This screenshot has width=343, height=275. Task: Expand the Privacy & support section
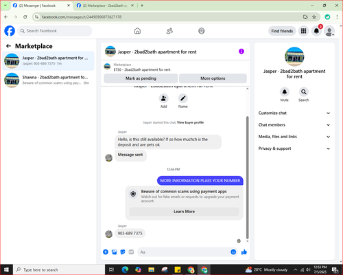[x=294, y=148]
